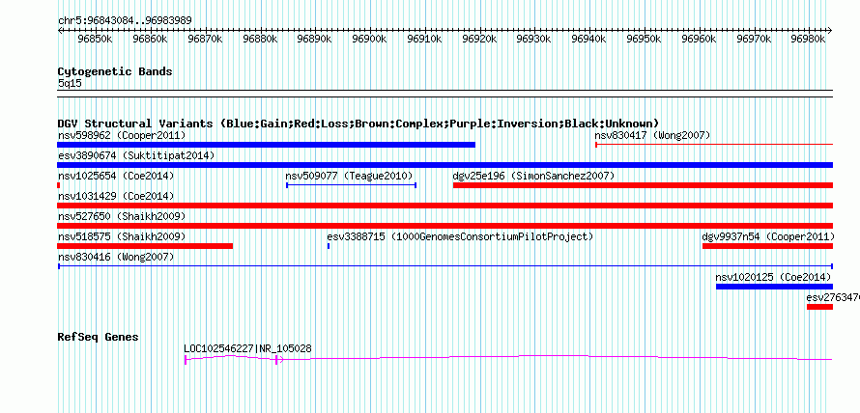Click the 96980k ruler tick label
Viewport: 860px width, 413px height.
(x=810, y=40)
